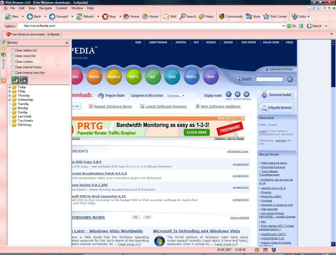
Task: Open the address bar URL dropdown
Action: [x=283, y=26]
